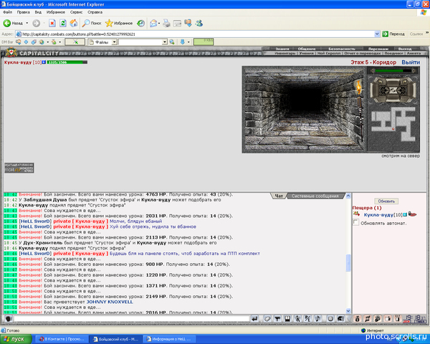430x344 pixels.
Task: Click the browser Stop loading icon
Action: [x=52, y=23]
